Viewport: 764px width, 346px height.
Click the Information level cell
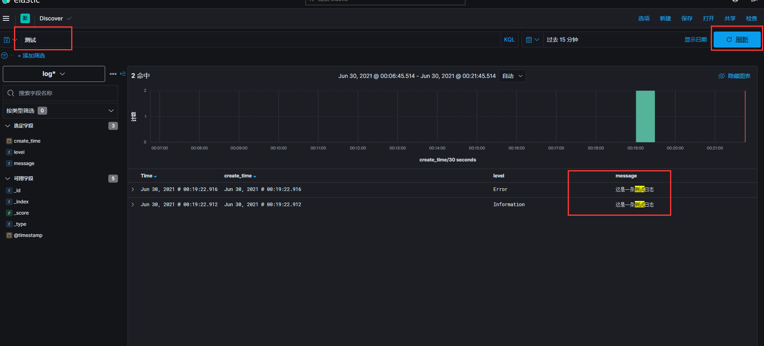pos(509,205)
